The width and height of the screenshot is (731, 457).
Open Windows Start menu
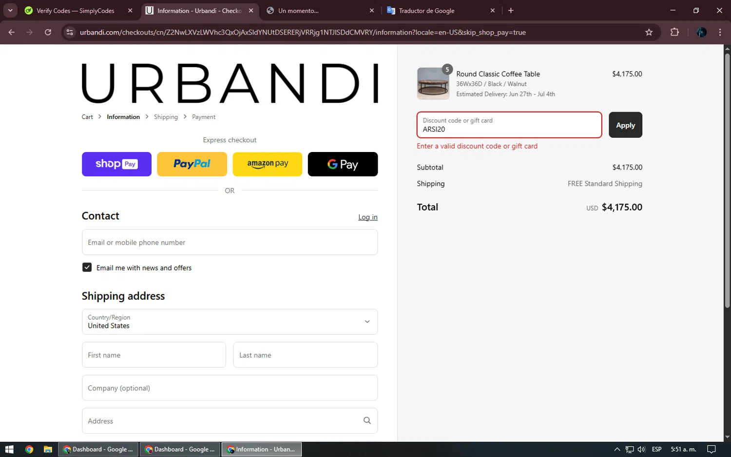(x=9, y=449)
